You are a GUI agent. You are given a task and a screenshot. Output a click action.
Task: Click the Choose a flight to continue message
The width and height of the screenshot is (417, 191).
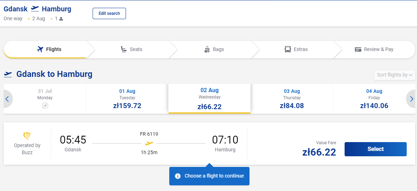pos(214,176)
